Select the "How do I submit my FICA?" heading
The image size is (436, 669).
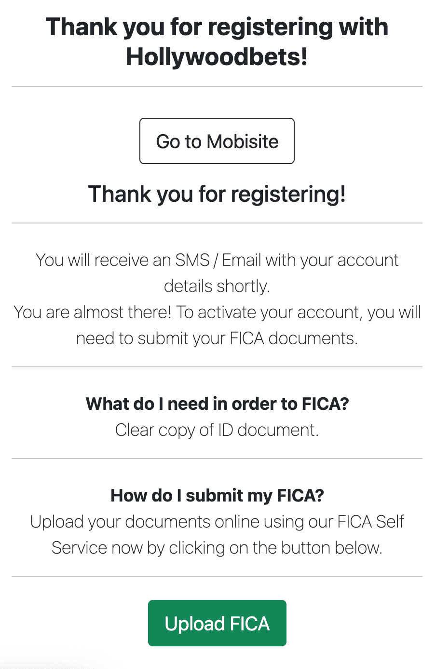click(217, 495)
